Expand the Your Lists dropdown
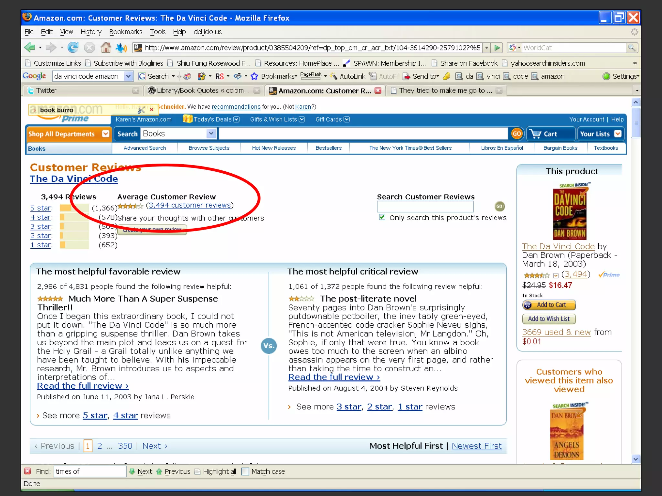662x496 pixels. click(x=618, y=134)
